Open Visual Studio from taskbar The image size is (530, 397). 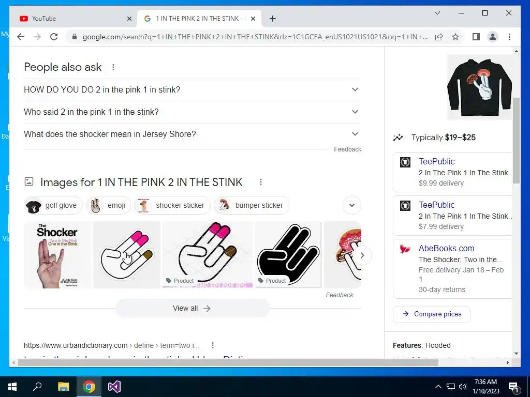coord(114,387)
